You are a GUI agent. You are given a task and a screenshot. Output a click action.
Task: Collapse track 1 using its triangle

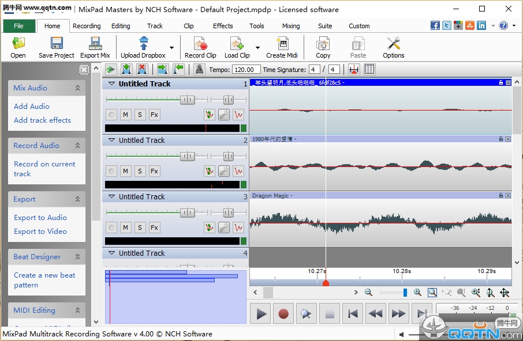click(x=111, y=84)
